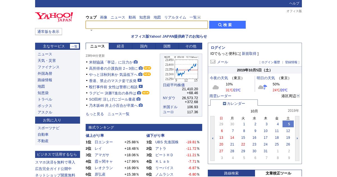Click the 検索 search button

coord(227,25)
